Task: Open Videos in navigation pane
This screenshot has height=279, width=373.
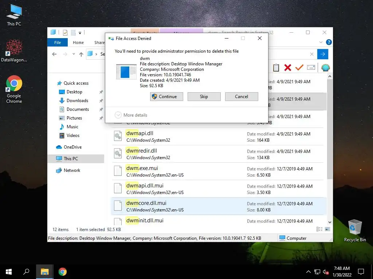Action: coord(69,136)
